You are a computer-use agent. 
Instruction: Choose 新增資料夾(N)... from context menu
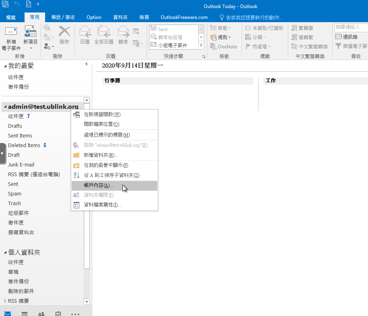tap(101, 155)
